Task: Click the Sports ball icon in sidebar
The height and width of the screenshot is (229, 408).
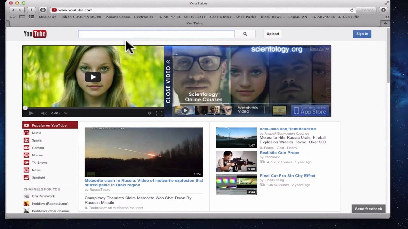Action: [x=26, y=140]
